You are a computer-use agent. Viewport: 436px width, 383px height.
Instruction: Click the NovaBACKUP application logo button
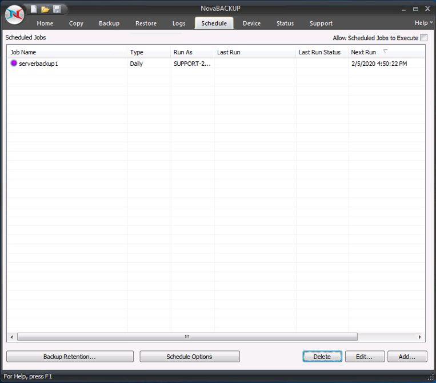[14, 14]
